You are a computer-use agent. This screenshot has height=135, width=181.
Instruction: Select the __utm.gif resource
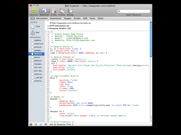(37, 78)
